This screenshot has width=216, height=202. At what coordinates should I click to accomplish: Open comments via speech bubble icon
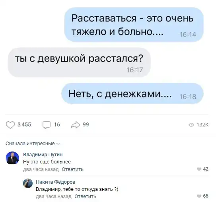click(47, 125)
